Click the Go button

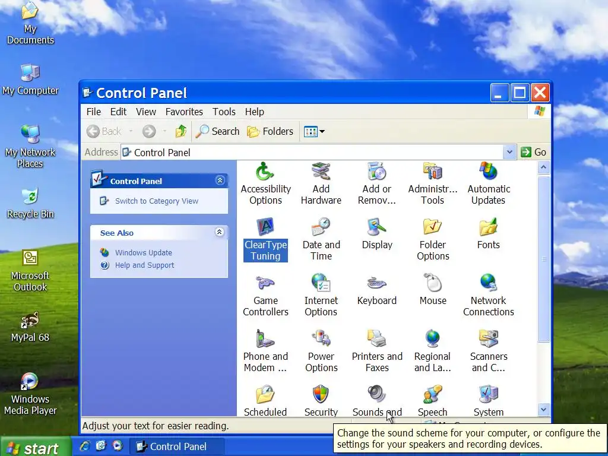(x=534, y=152)
